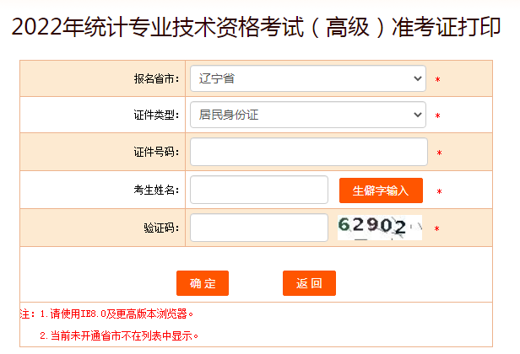Viewport: 520px width, 354px height.
Task: Click the page title 准考证打印 heading
Action: pyautogui.click(x=259, y=29)
